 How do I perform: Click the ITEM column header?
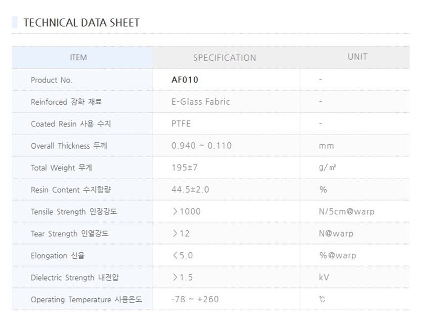click(x=79, y=57)
